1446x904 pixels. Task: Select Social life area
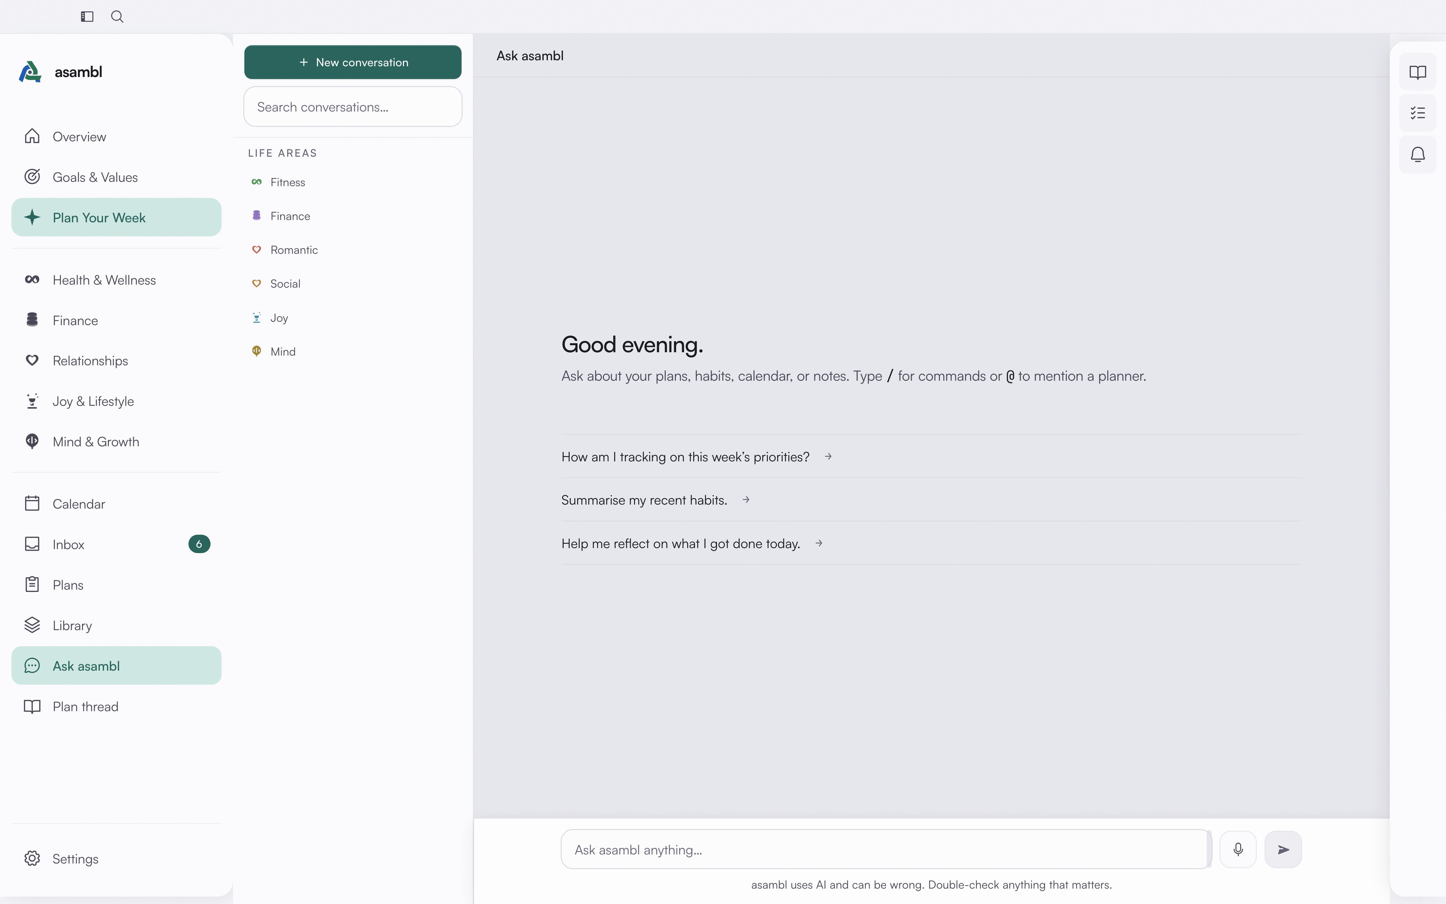point(352,283)
